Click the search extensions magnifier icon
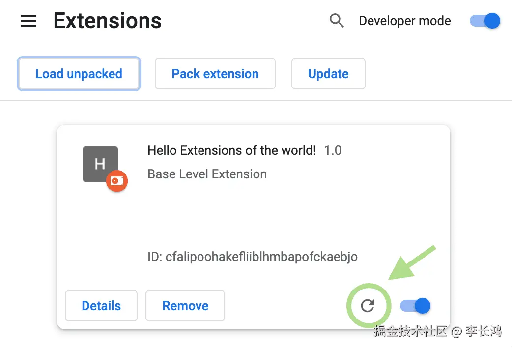512x348 pixels. coord(337,21)
